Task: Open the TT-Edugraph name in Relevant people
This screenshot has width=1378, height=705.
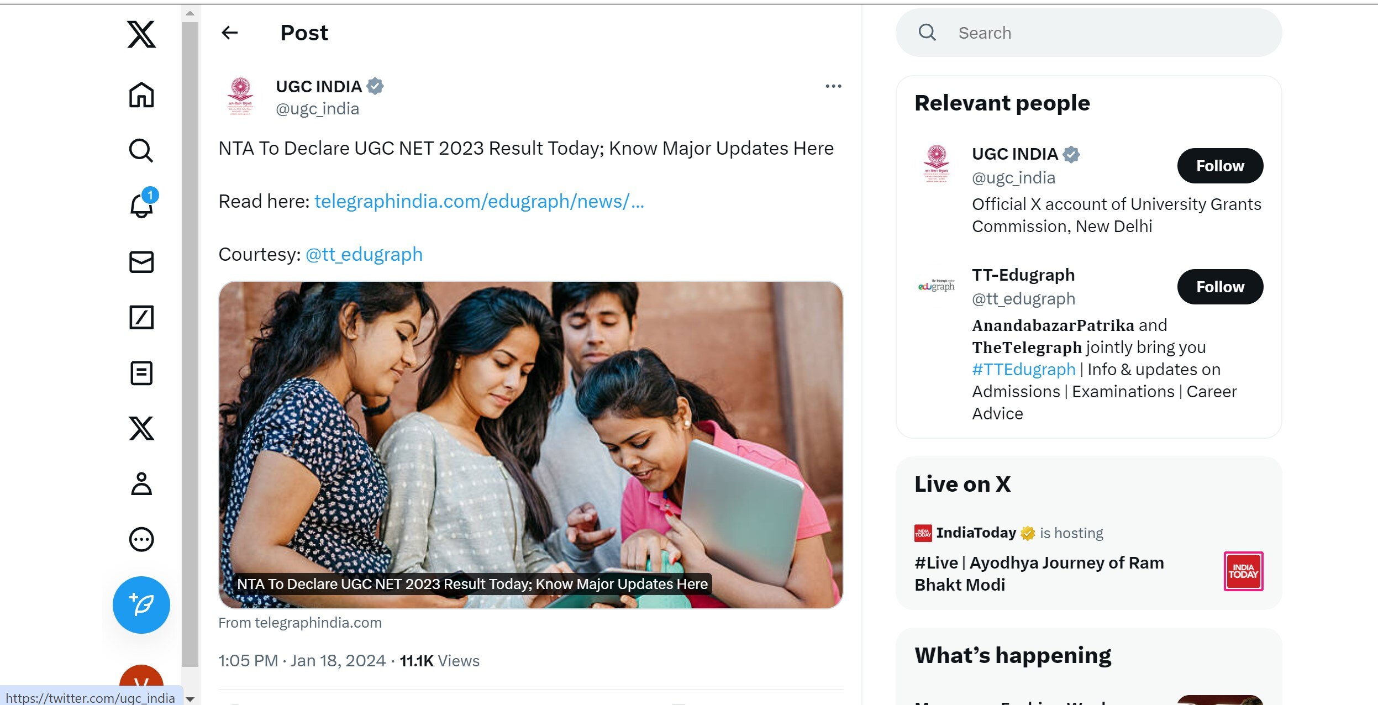Action: click(1023, 275)
